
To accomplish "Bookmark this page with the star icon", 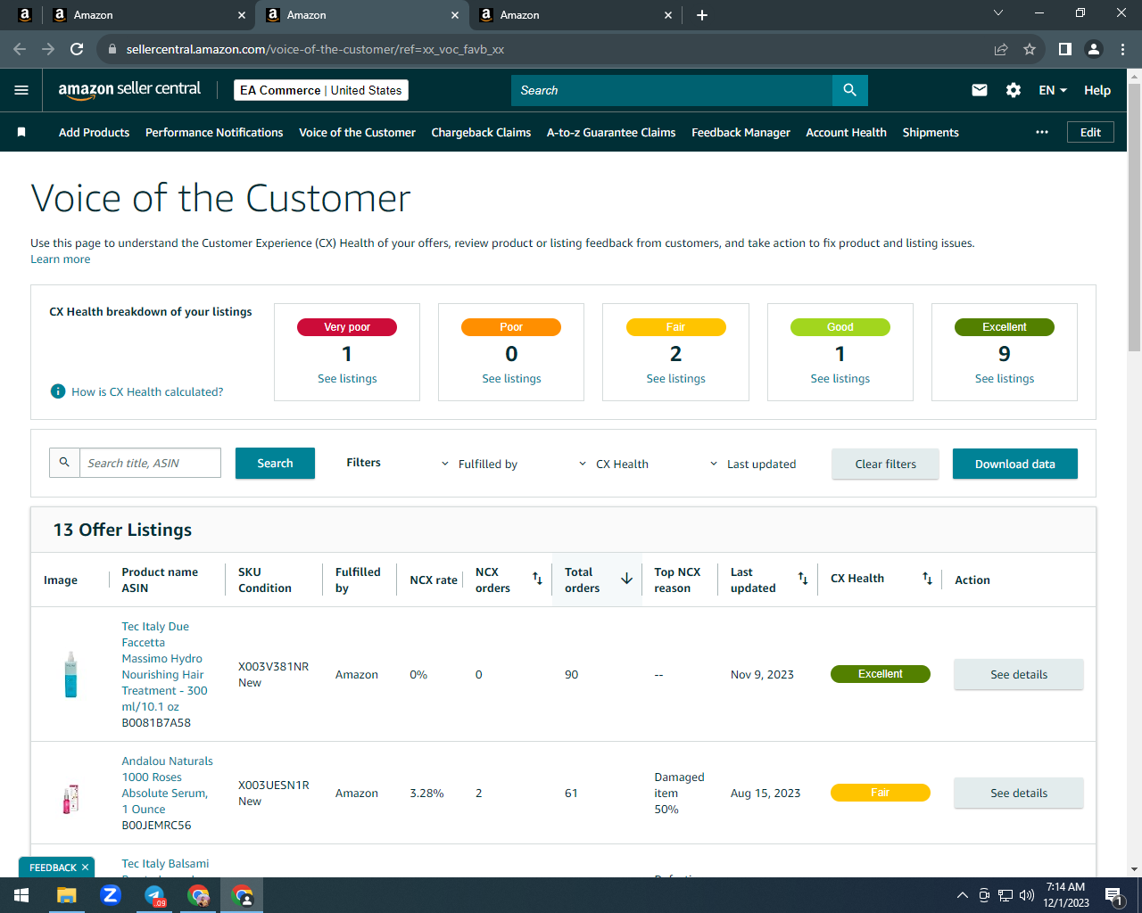I will point(1030,49).
